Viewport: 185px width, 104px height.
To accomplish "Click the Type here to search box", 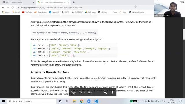I will coord(32,101).
